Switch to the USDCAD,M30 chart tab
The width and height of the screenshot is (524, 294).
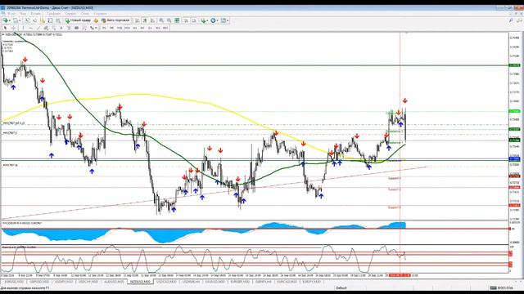tap(166, 282)
